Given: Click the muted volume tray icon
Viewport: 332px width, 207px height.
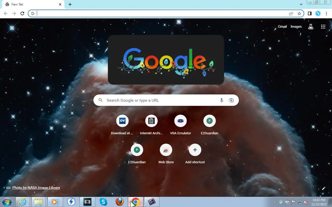Looking at the screenshot, I should tap(306, 202).
